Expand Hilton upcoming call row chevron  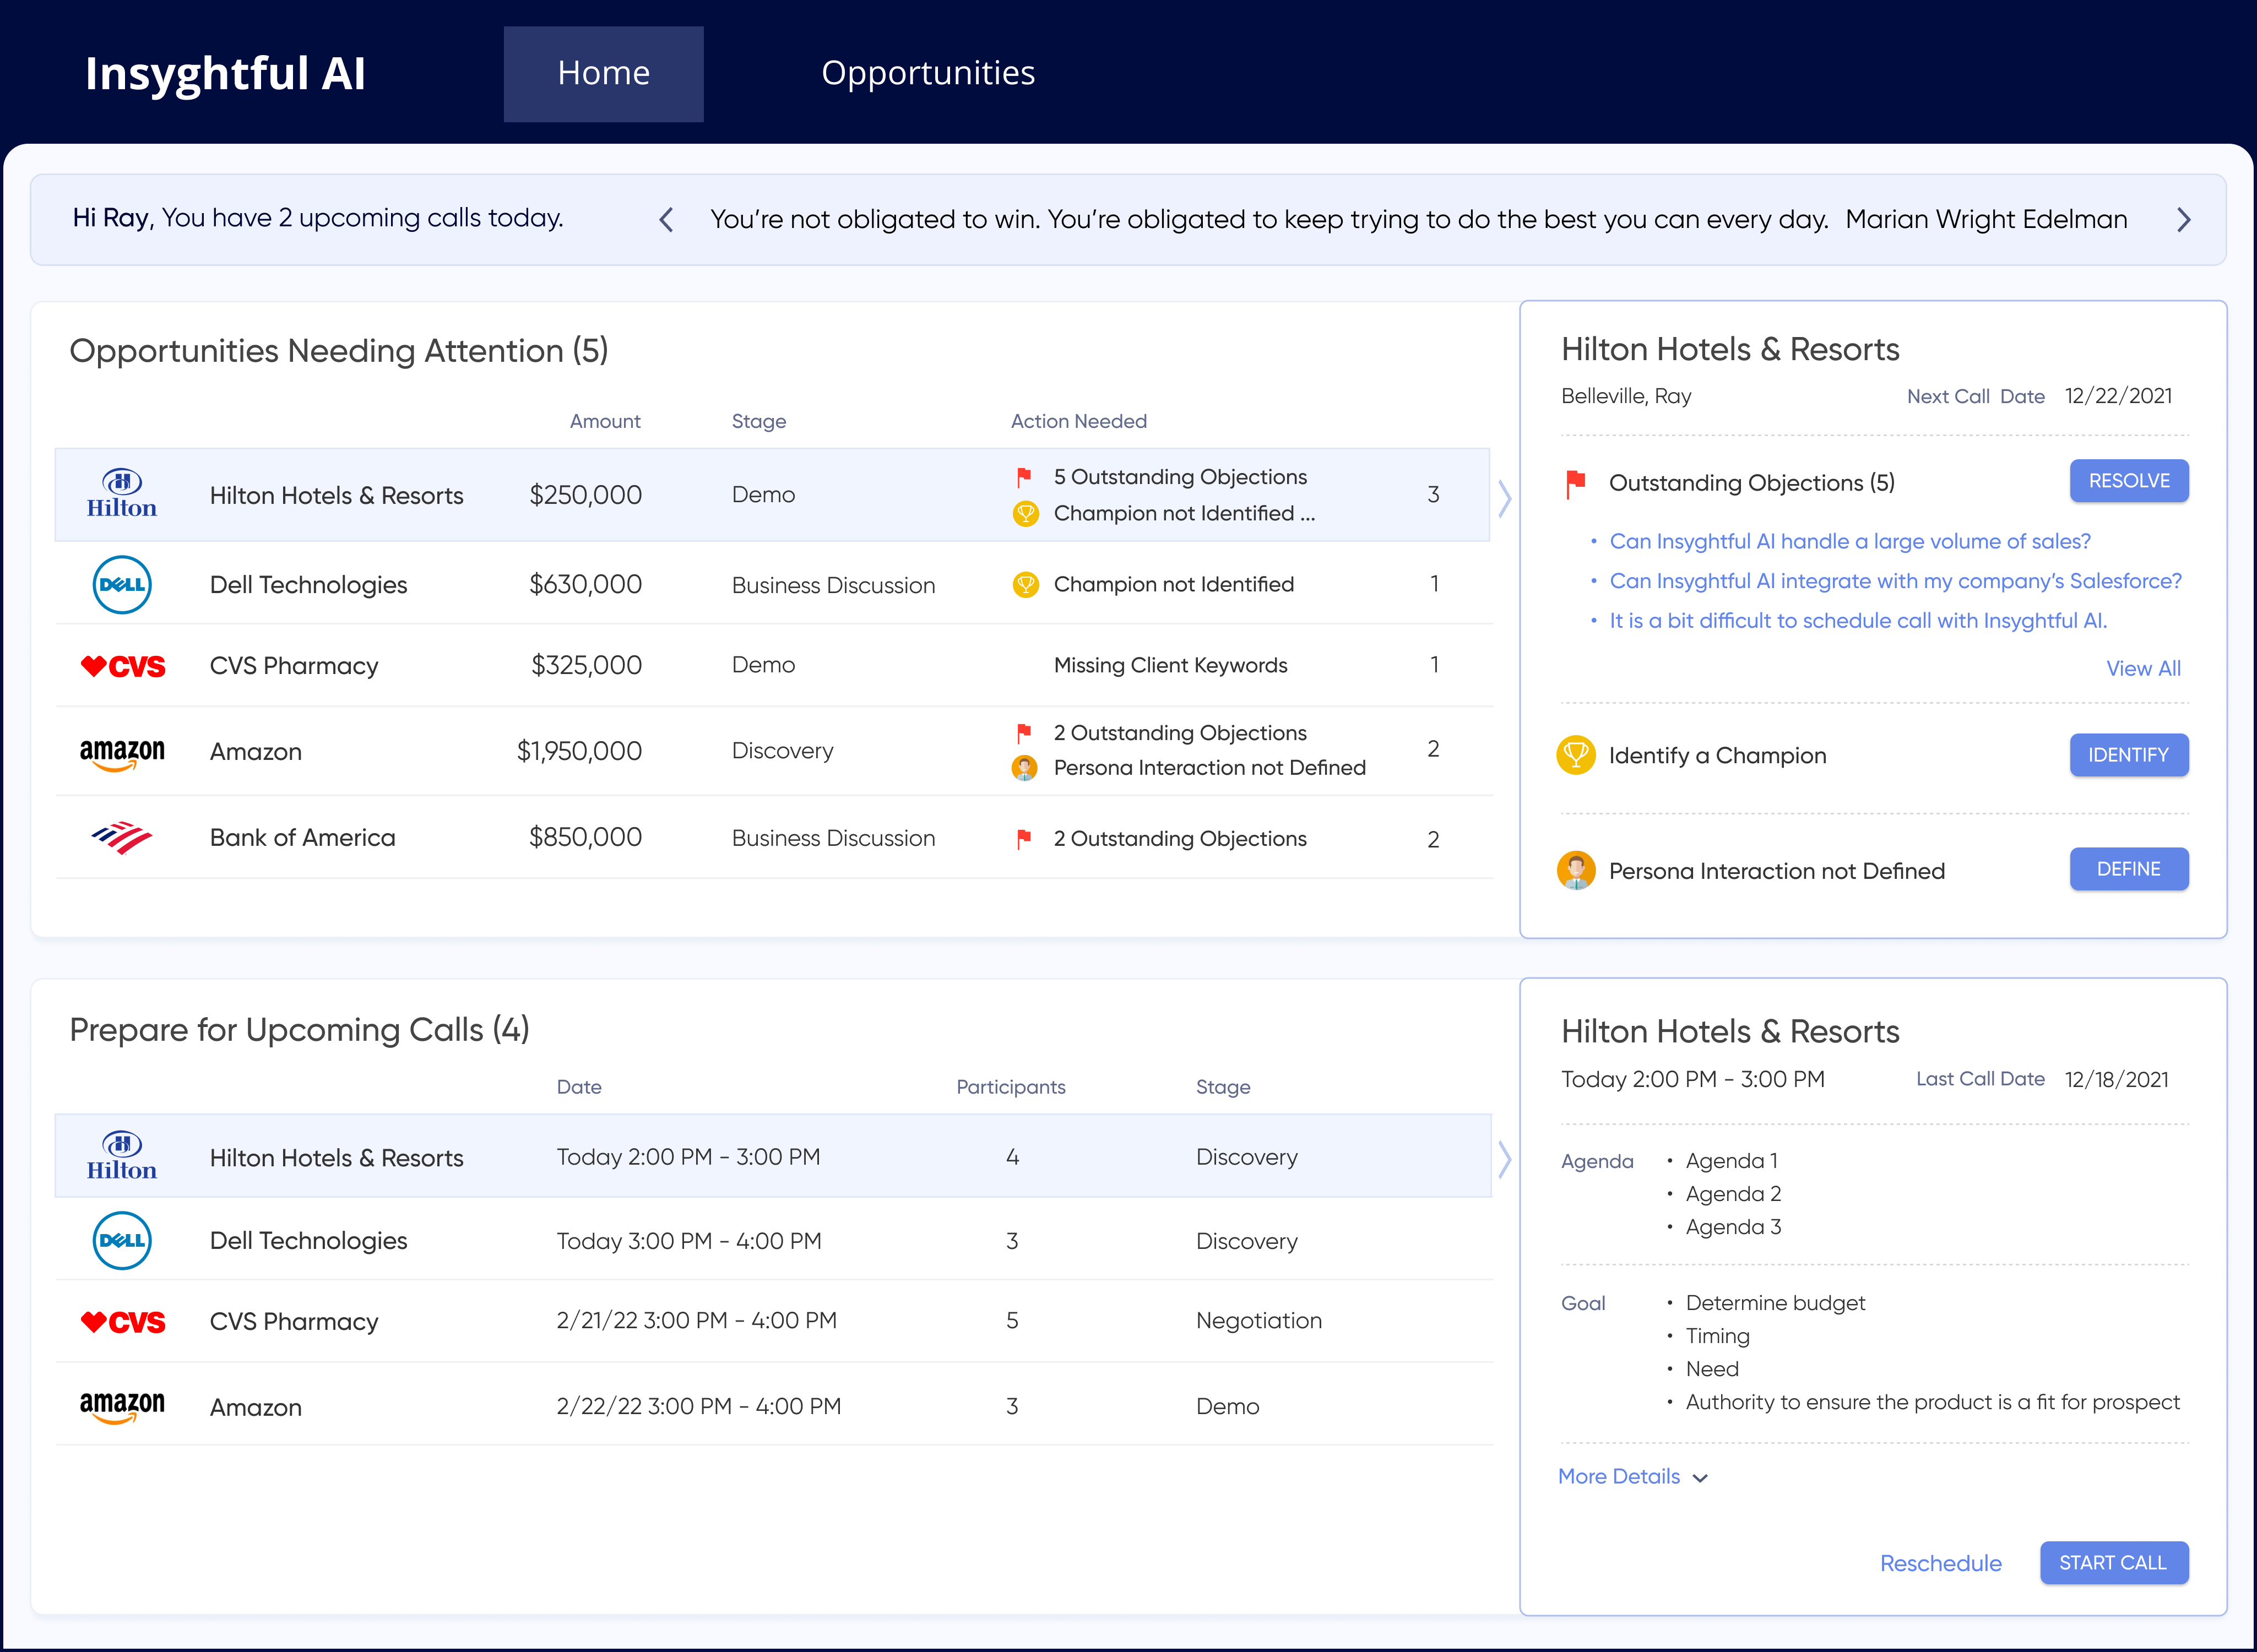[1504, 1158]
